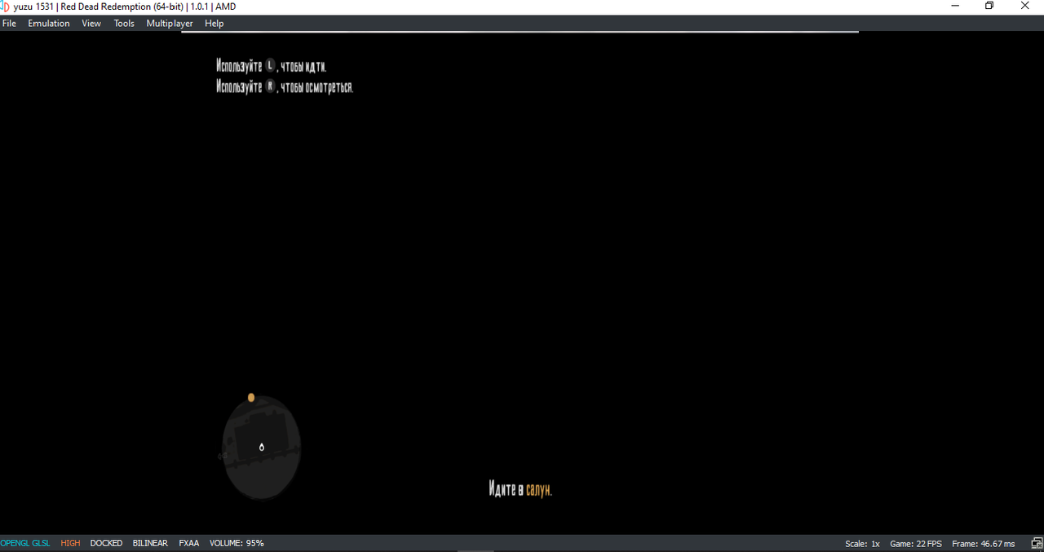Click the VOLUME: 95% indicator
Image resolution: width=1044 pixels, height=552 pixels.
237,543
